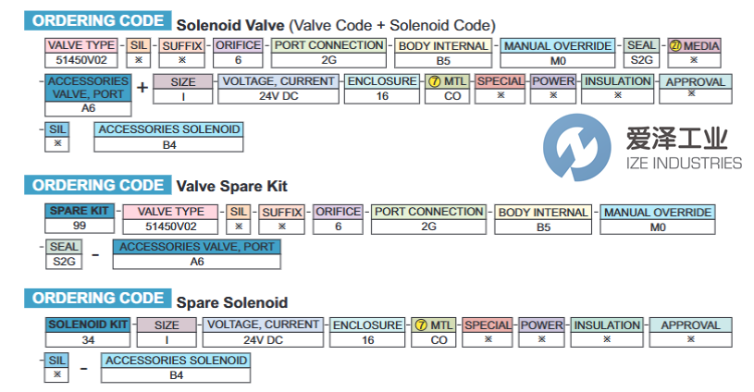Click the value 34 under SOLENOID KIT
The image size is (754, 392).
click(x=88, y=339)
